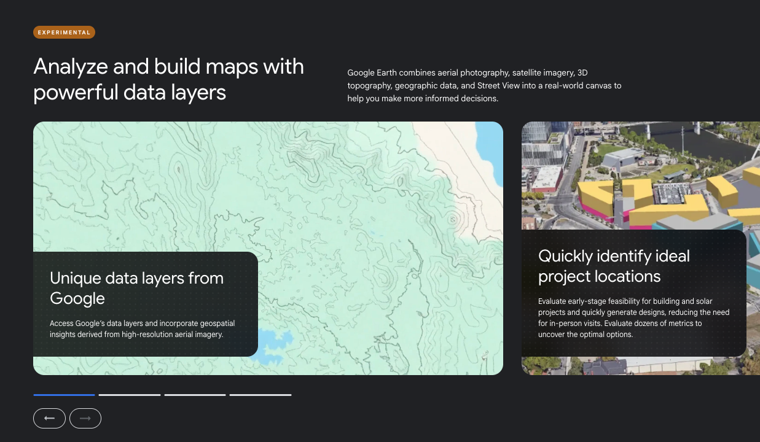Jump to the third carousel indicator bar

click(x=195, y=395)
